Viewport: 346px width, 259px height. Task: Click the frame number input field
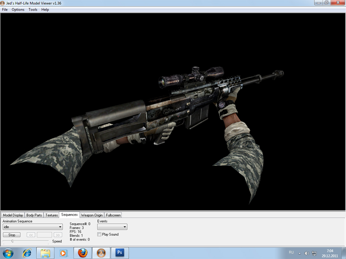click(45, 235)
